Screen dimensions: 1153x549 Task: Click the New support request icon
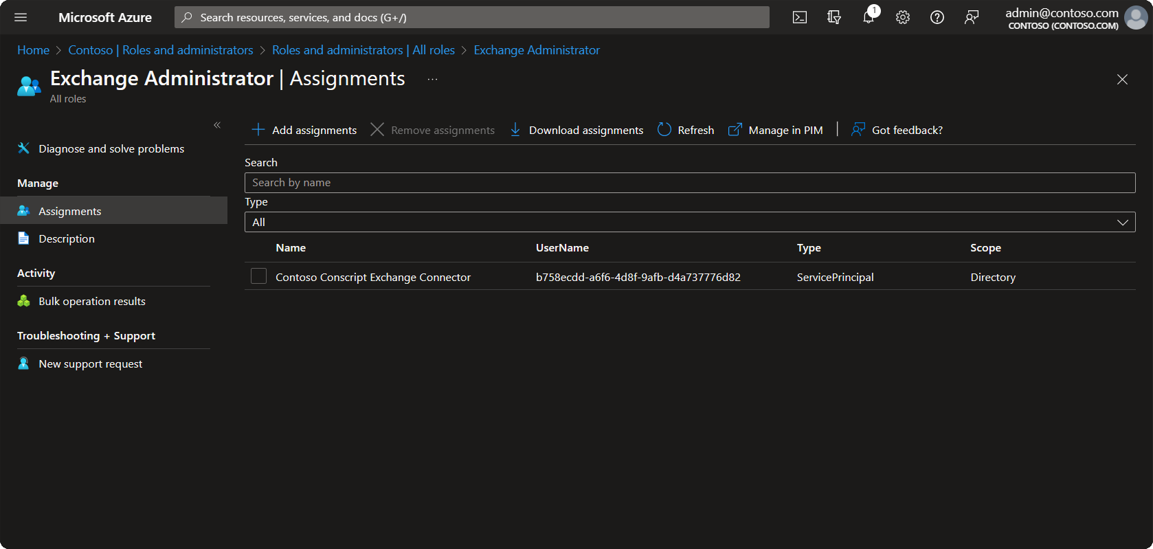[x=23, y=363]
